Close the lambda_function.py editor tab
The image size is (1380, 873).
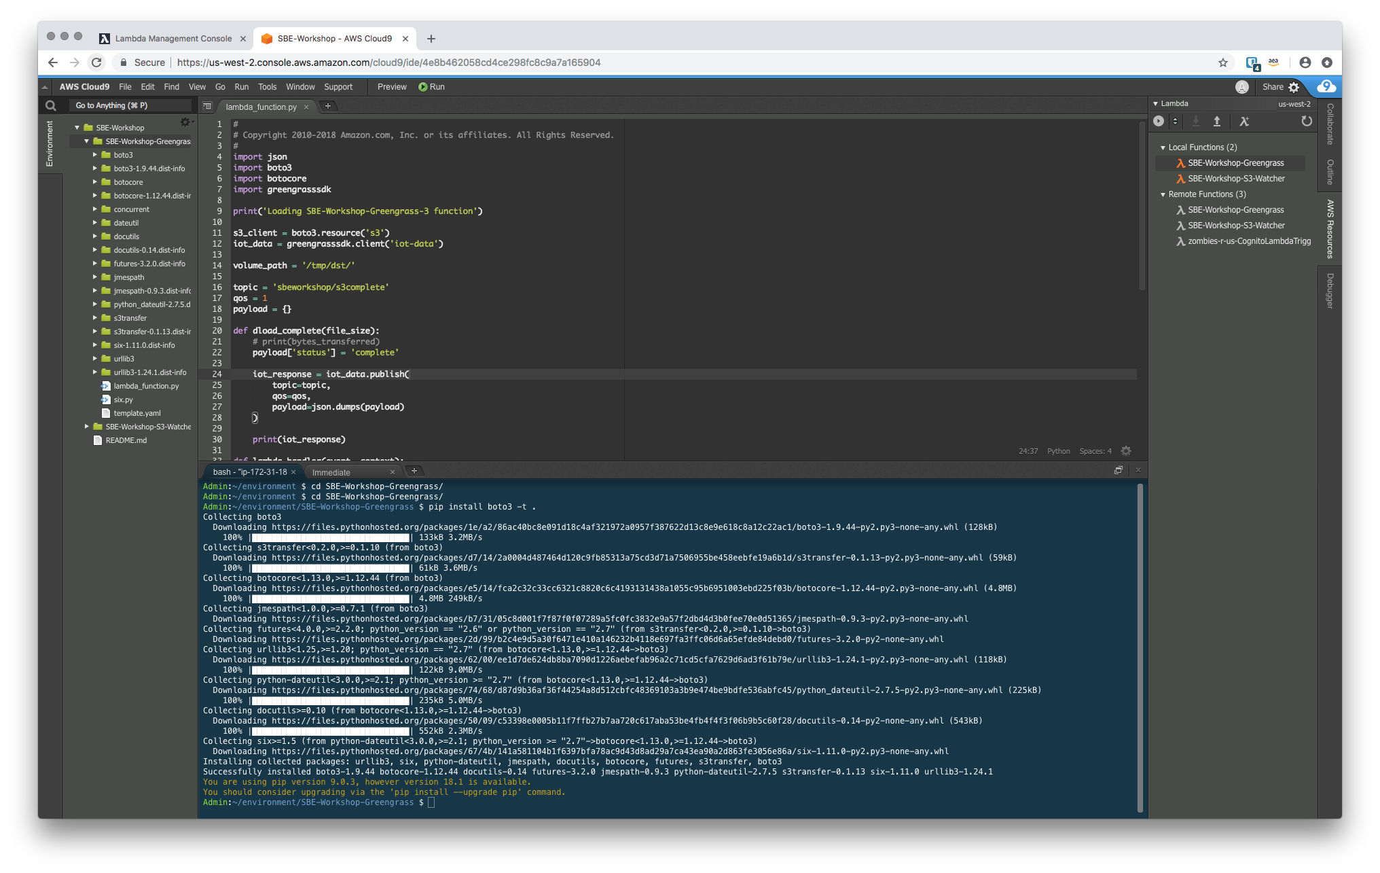coord(306,107)
